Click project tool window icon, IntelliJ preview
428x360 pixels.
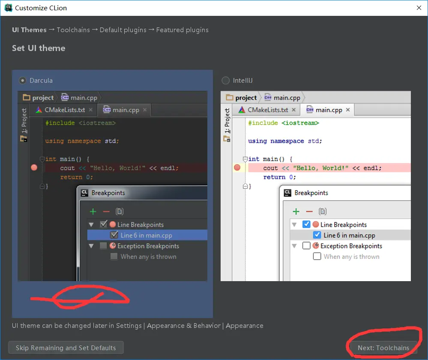coord(227,139)
